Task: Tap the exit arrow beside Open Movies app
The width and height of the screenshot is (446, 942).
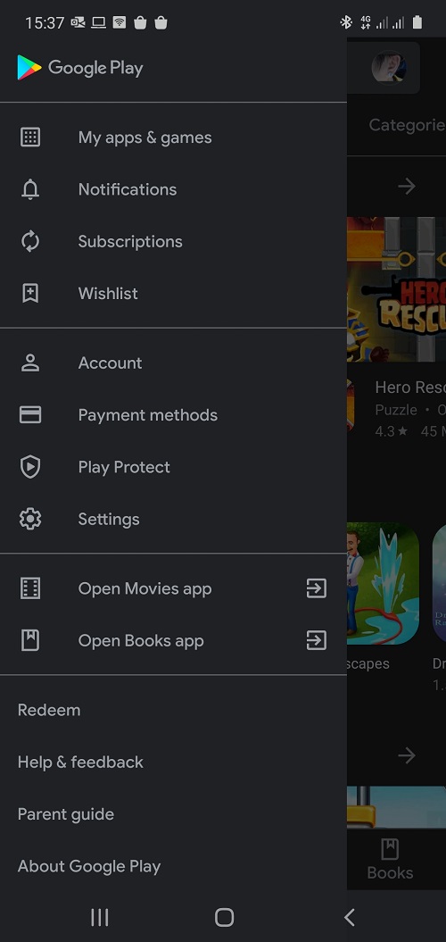Action: click(x=317, y=588)
